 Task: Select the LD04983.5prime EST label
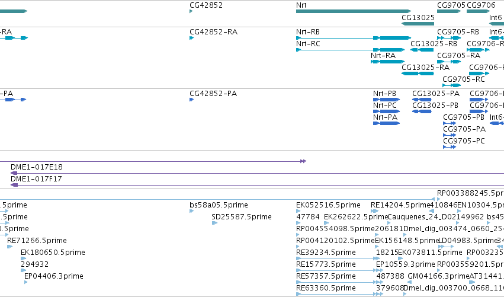(x=468, y=241)
